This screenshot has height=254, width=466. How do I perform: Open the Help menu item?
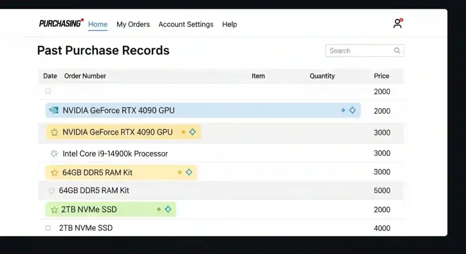coord(229,25)
